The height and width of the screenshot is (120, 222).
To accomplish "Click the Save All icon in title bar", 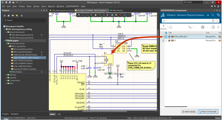I will tap(10, 2).
